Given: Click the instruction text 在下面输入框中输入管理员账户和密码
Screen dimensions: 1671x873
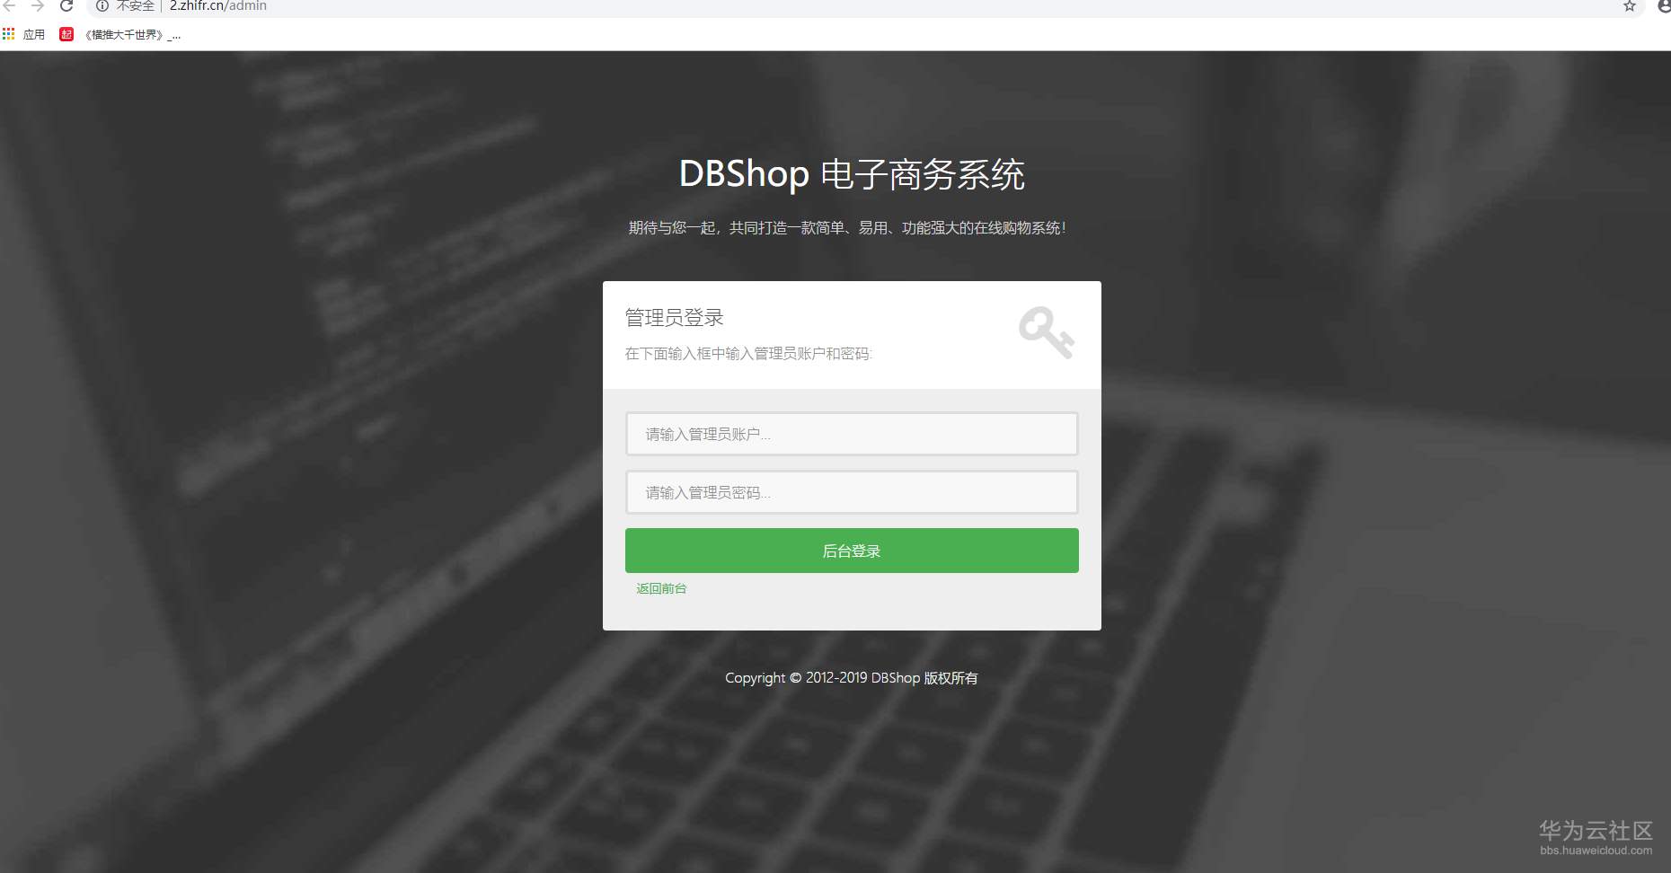Looking at the screenshot, I should tap(748, 354).
